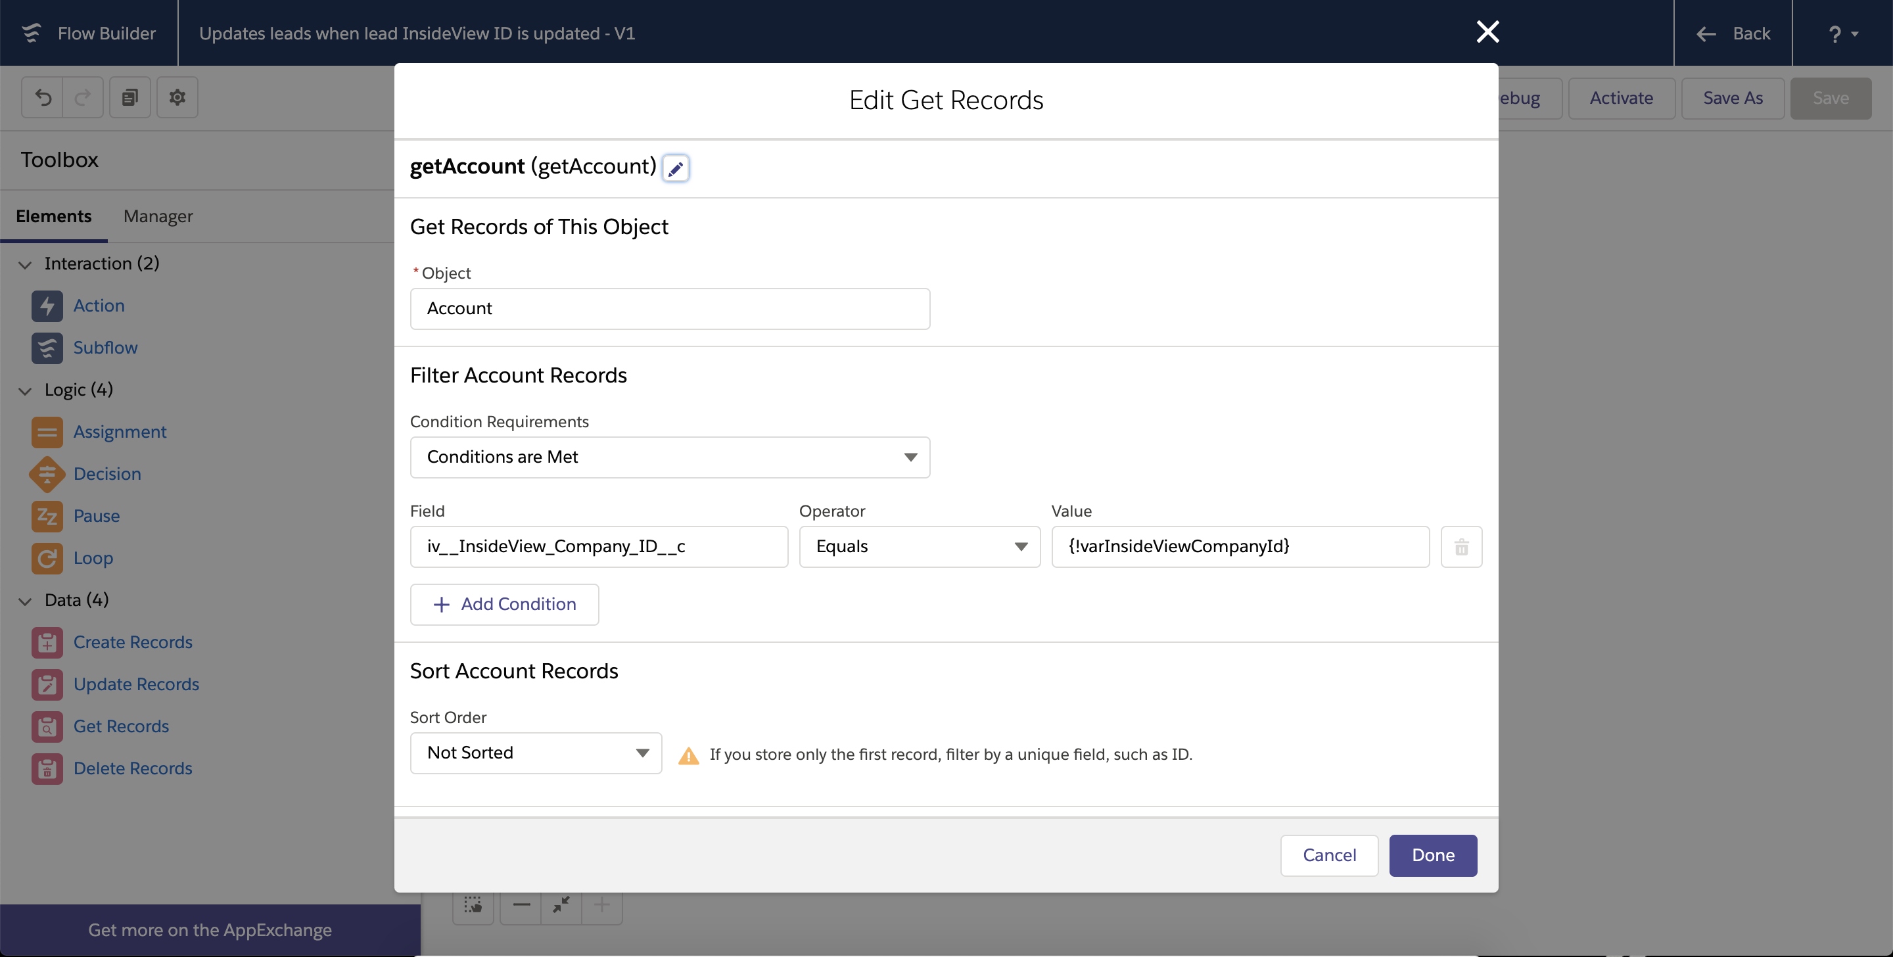1893x957 pixels.
Task: Open the Condition Requirements dropdown
Action: 670,457
